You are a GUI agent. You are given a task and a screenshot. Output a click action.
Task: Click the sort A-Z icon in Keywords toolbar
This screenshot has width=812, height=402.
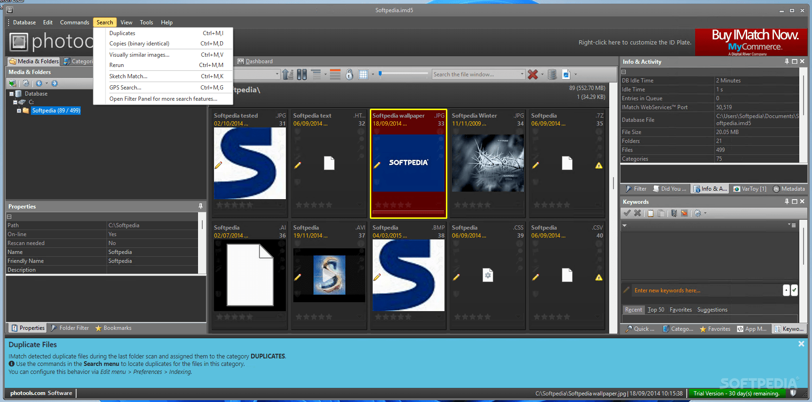point(674,213)
